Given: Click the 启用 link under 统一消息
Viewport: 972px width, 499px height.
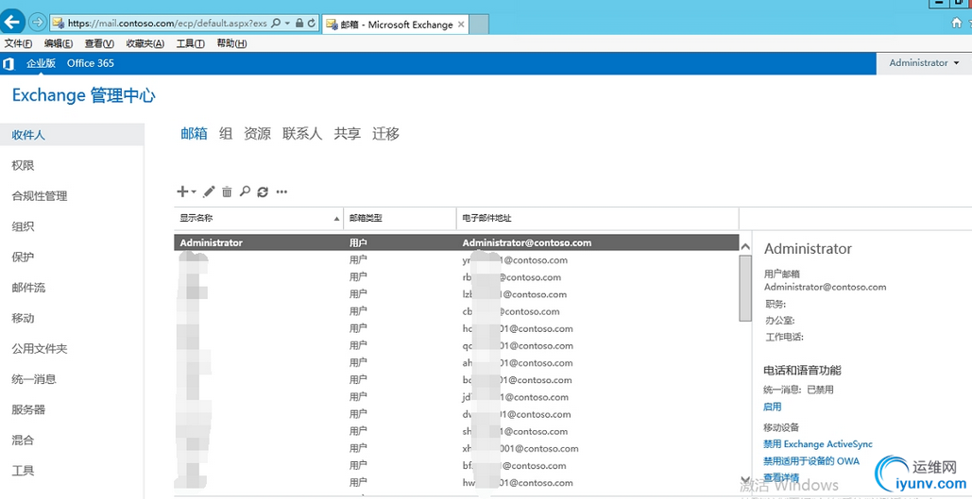Looking at the screenshot, I should [x=773, y=407].
